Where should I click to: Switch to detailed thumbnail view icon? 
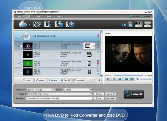[x=130, y=24]
